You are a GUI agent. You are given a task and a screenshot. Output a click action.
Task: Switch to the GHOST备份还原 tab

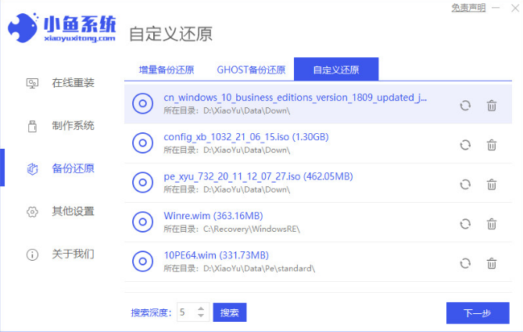tap(250, 70)
